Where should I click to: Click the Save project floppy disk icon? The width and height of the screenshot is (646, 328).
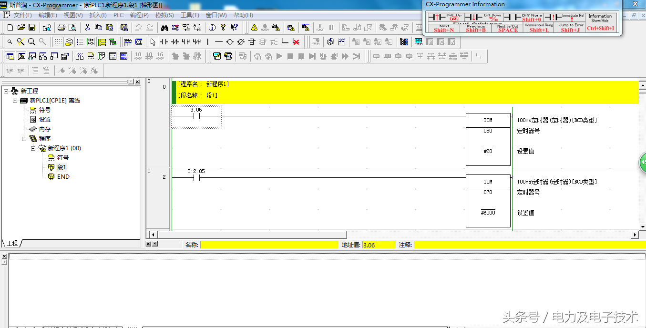click(32, 28)
